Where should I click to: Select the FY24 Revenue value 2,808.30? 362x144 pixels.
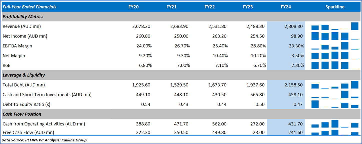[x=293, y=26]
